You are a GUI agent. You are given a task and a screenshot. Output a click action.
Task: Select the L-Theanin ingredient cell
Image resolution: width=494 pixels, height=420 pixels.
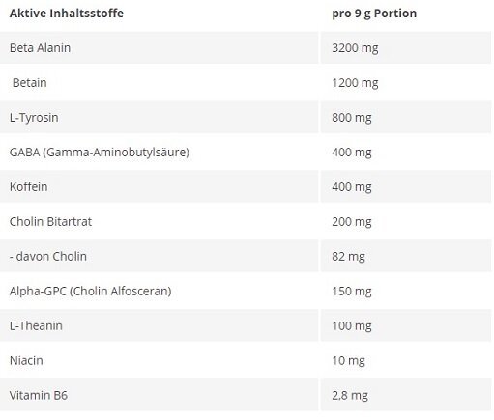(x=159, y=325)
